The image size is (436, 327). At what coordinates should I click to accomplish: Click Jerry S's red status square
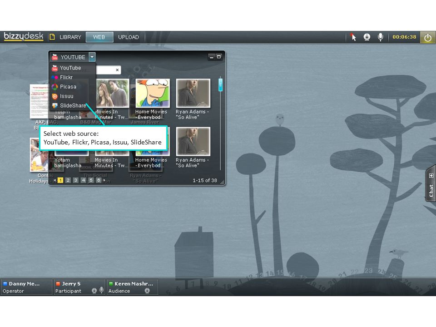click(58, 284)
